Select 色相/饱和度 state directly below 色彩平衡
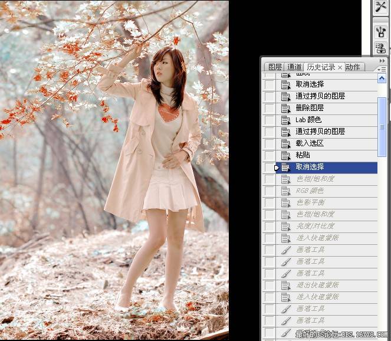391x341 pixels. [326, 215]
